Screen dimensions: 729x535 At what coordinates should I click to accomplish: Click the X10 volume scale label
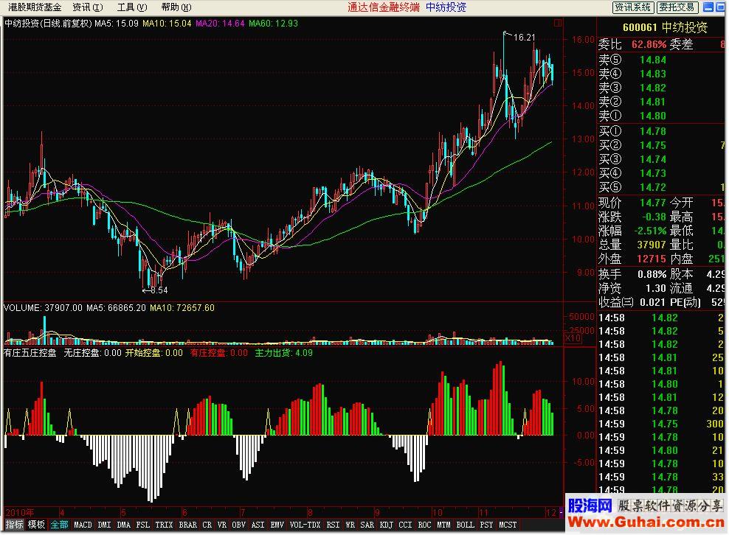click(x=573, y=338)
